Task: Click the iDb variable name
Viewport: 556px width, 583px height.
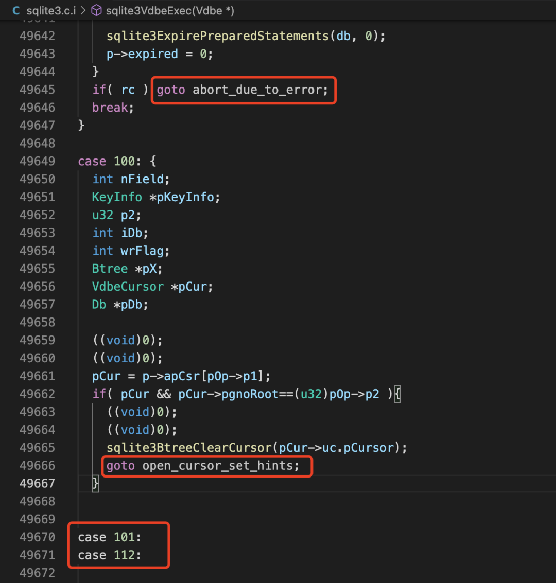Action: click(132, 233)
